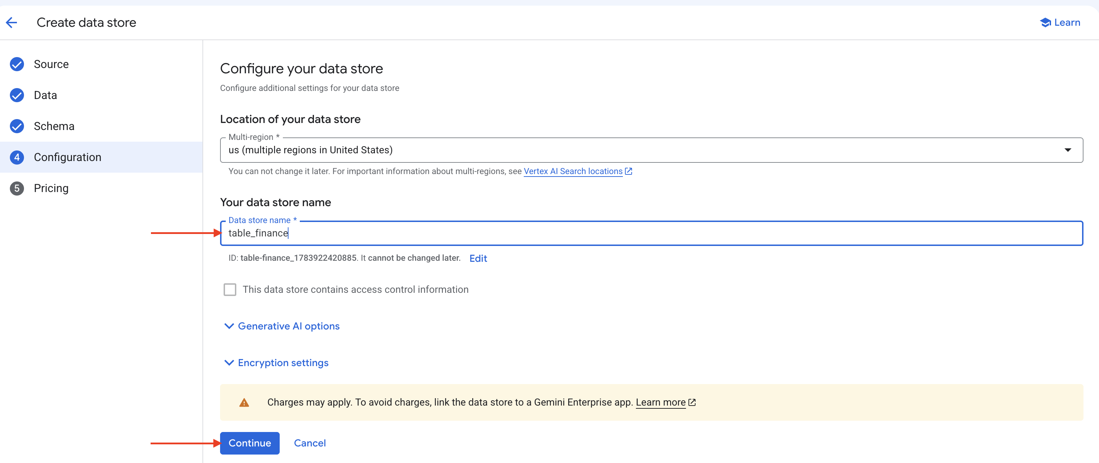The width and height of the screenshot is (1099, 463).
Task: Open Vertex AI Search locations link
Action: tap(573, 171)
